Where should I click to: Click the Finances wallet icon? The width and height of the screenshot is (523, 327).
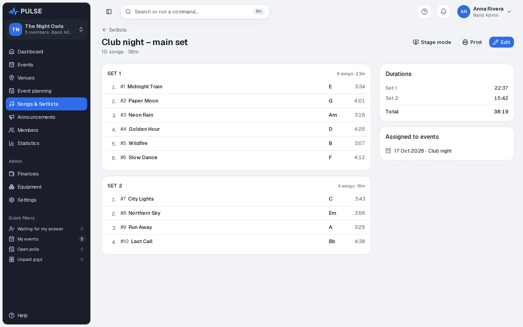(12, 174)
